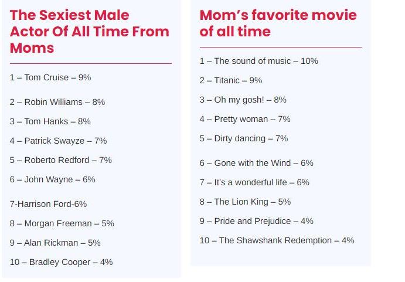This screenshot has height=282, width=405.
Task: Click the Bradley Cooper – 4% entry
Action: click(x=61, y=262)
